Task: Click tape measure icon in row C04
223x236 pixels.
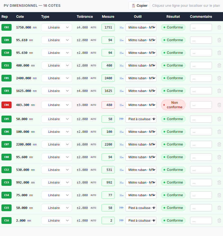Action: pyautogui.click(x=122, y=105)
